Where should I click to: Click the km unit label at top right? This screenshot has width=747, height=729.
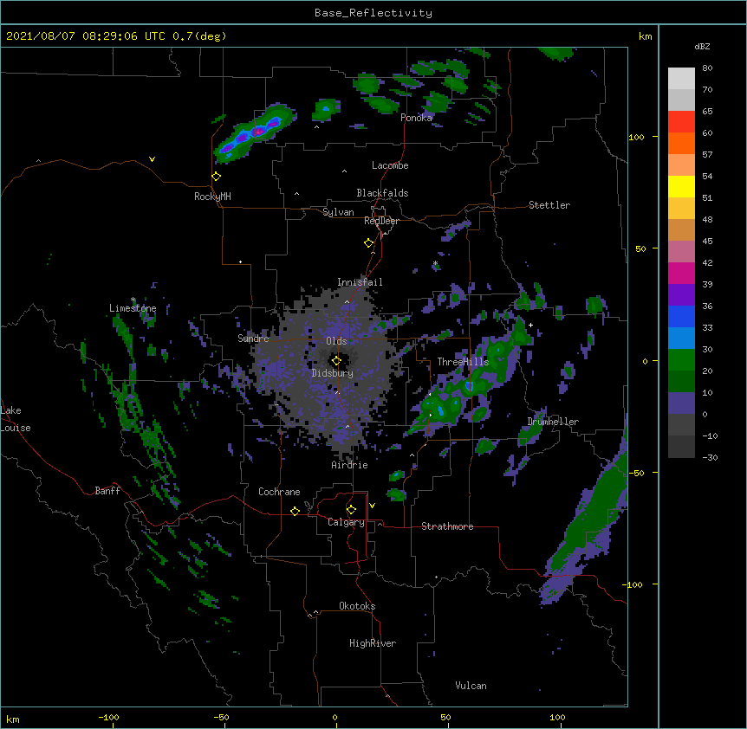click(x=646, y=36)
